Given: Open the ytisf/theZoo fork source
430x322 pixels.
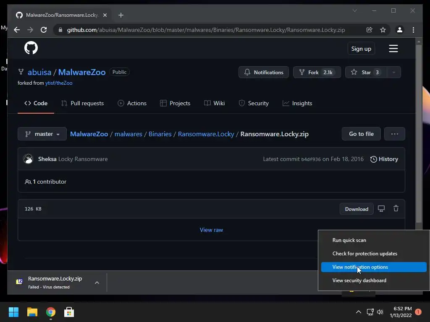Looking at the screenshot, I should pos(59,83).
